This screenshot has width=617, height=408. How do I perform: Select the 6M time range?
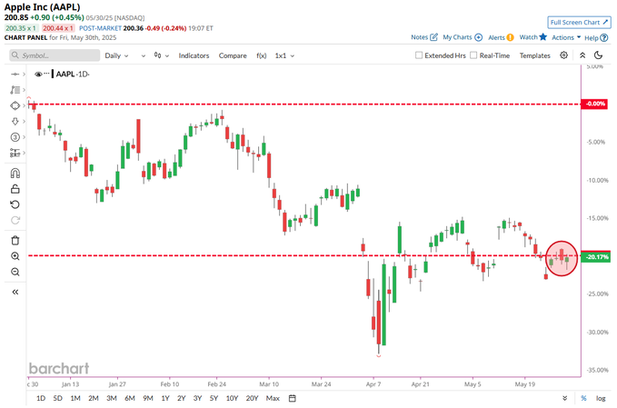point(129,399)
